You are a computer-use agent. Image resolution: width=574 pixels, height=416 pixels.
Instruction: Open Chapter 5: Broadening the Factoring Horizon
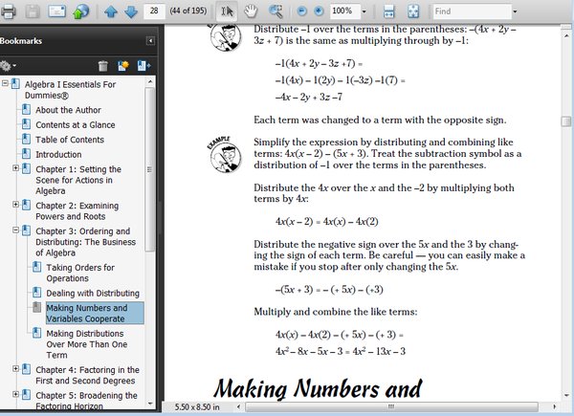tap(86, 401)
